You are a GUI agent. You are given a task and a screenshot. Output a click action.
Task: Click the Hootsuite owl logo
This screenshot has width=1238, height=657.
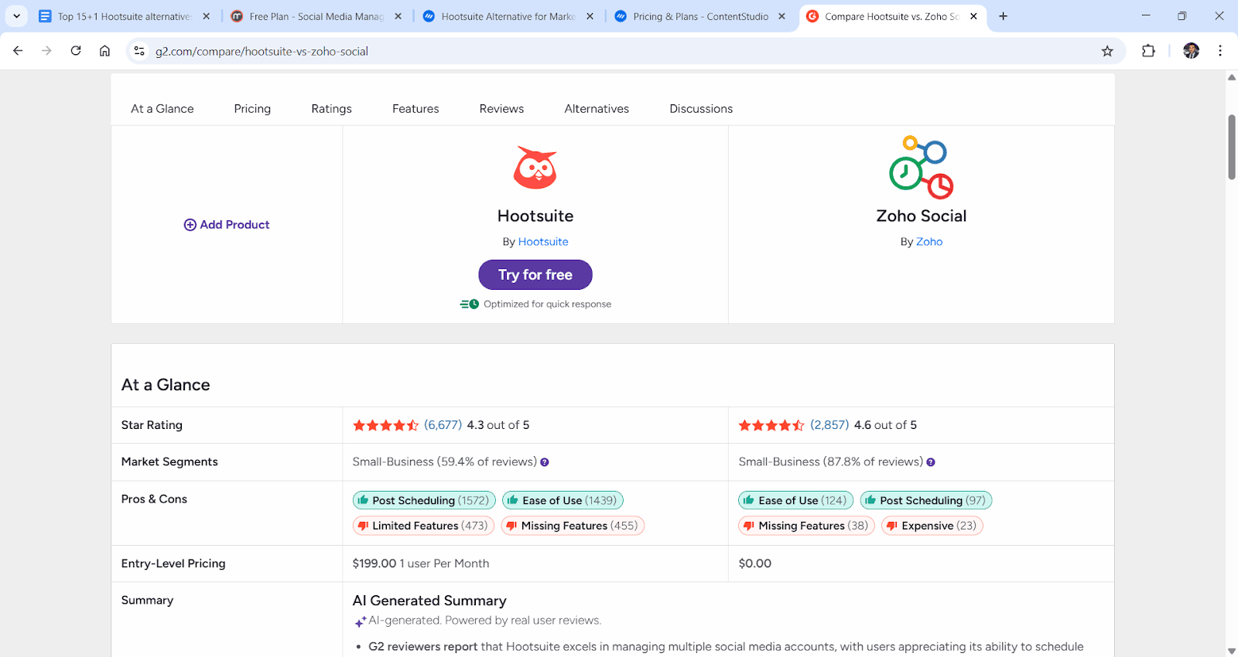[x=535, y=168]
